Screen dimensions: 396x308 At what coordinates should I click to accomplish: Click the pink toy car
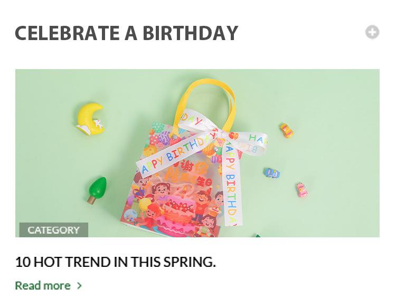301,190
